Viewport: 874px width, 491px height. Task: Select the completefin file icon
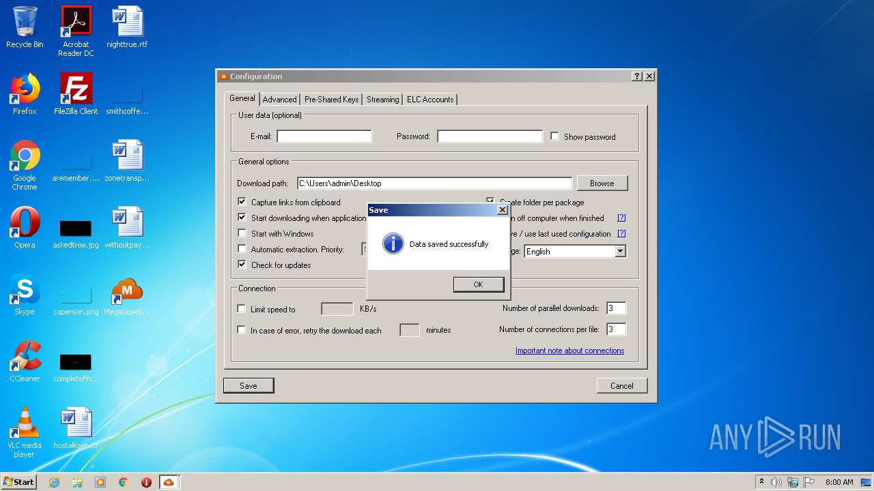(x=76, y=368)
